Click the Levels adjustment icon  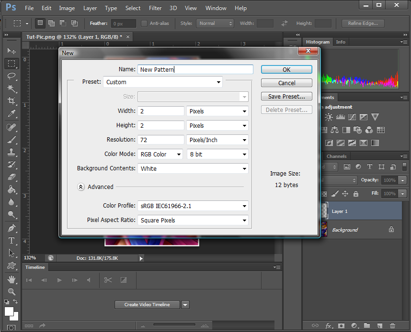point(341,117)
